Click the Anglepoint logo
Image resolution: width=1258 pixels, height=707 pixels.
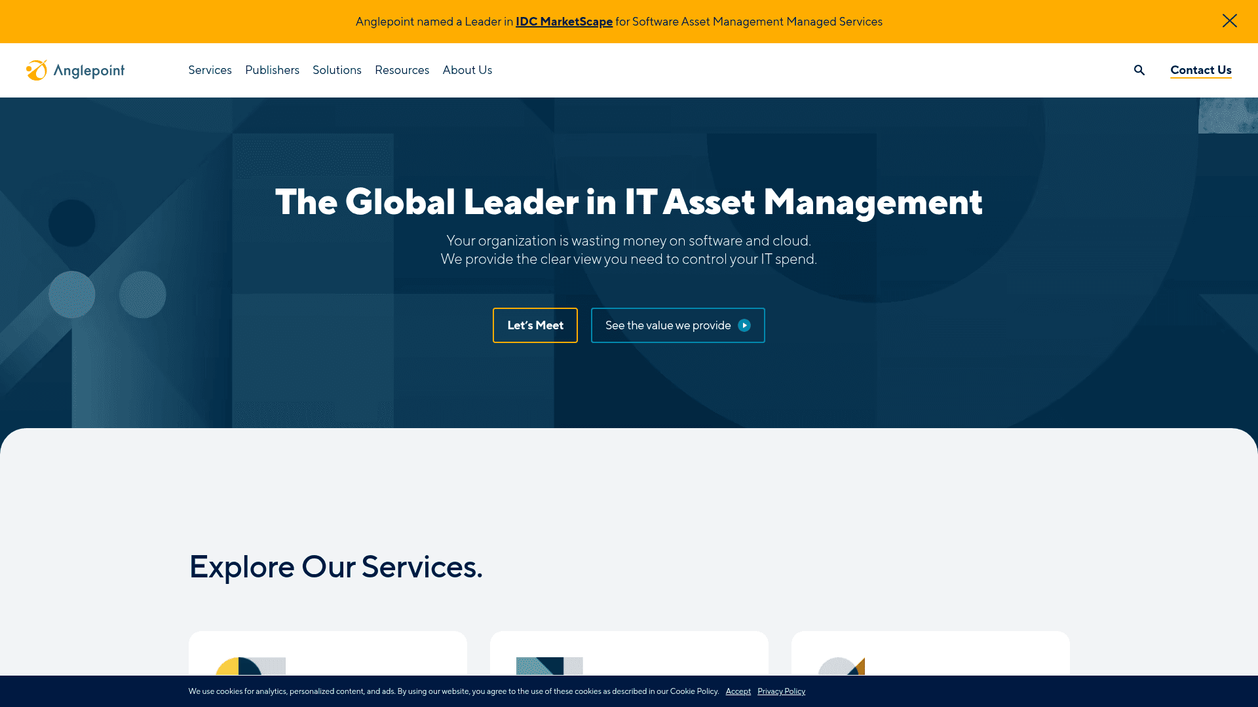point(75,70)
